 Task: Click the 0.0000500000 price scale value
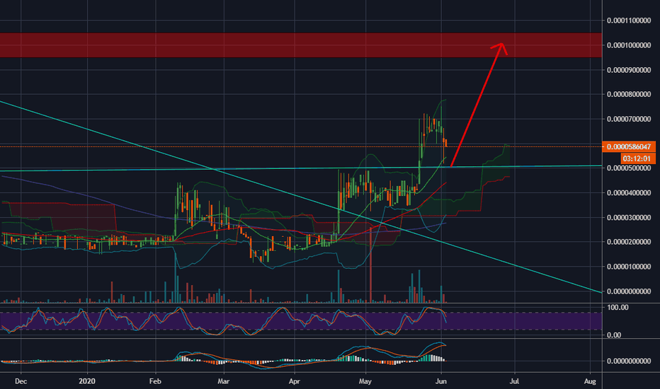click(x=629, y=168)
